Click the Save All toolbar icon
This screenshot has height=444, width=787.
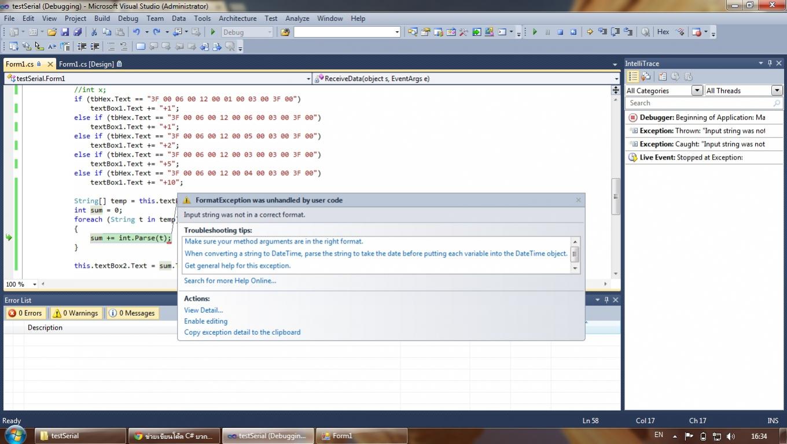point(78,32)
